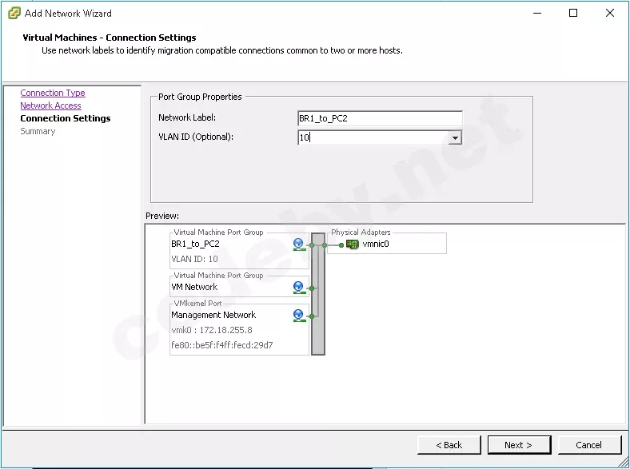Click the VM Network port group globe icon
The width and height of the screenshot is (630, 469).
(298, 287)
